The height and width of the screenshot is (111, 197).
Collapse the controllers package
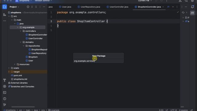click(x=21, y=31)
